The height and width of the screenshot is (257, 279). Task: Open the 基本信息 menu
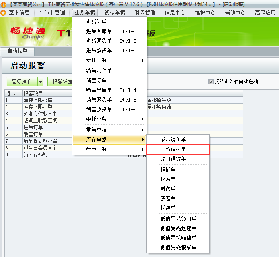pos(19,12)
